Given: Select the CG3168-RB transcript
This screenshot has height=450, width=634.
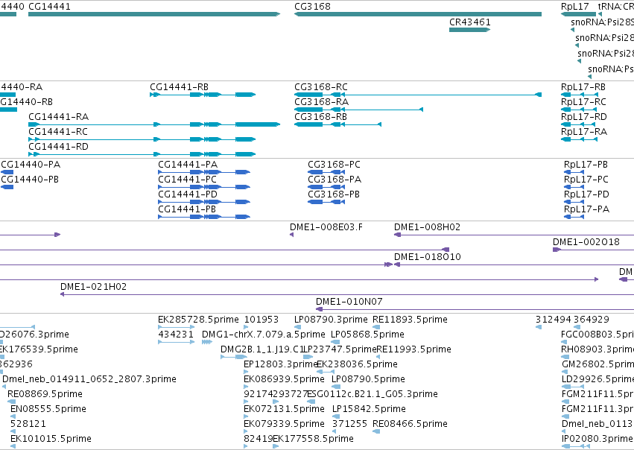Looking at the screenshot, I should point(337,124).
